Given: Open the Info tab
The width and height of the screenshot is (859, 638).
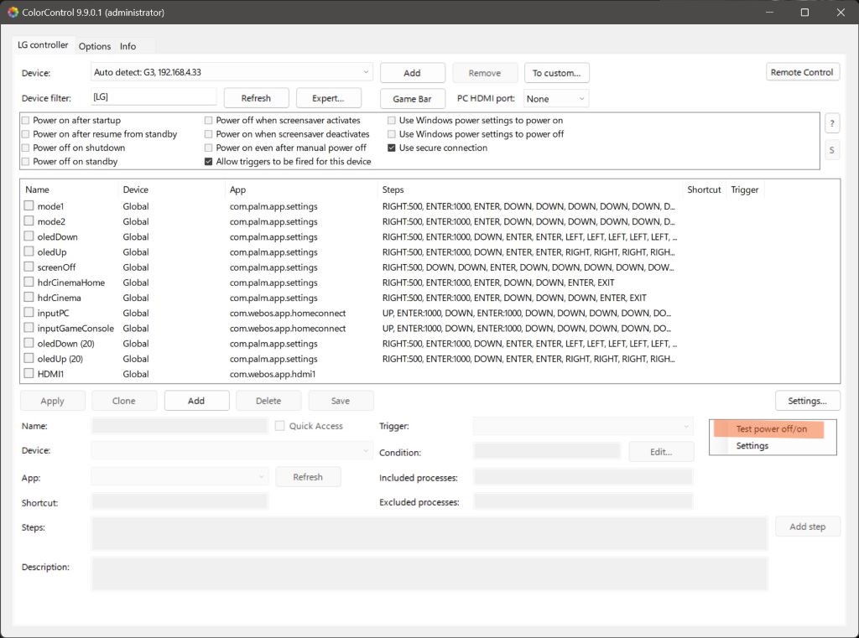Looking at the screenshot, I should [x=128, y=46].
